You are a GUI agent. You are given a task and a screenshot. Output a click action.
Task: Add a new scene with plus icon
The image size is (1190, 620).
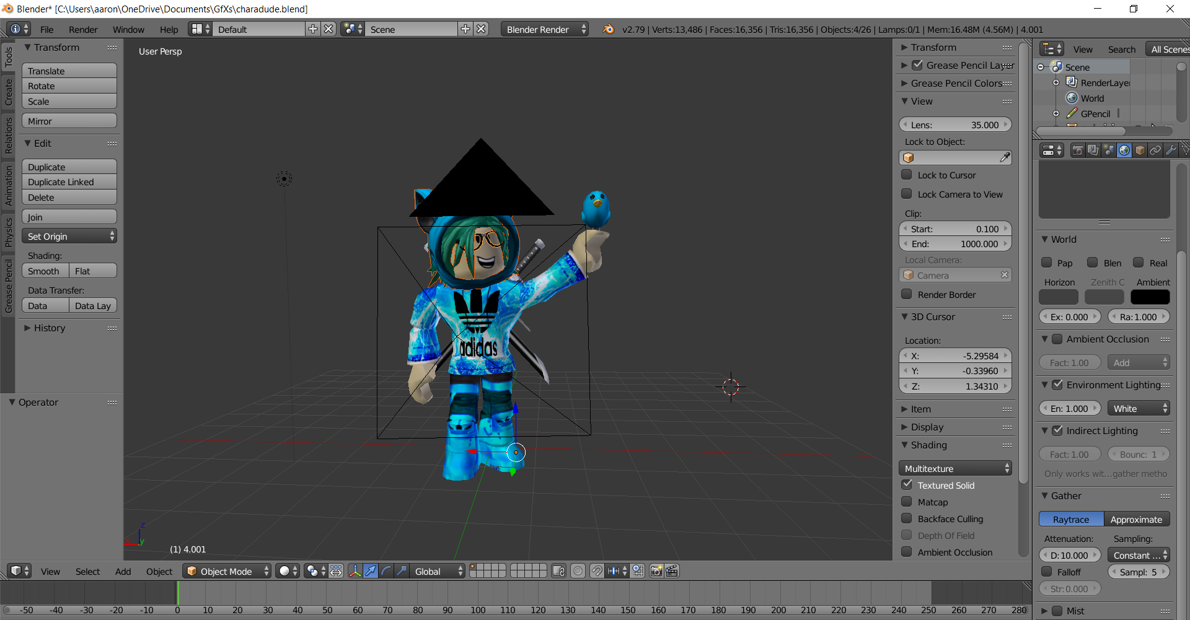point(465,29)
